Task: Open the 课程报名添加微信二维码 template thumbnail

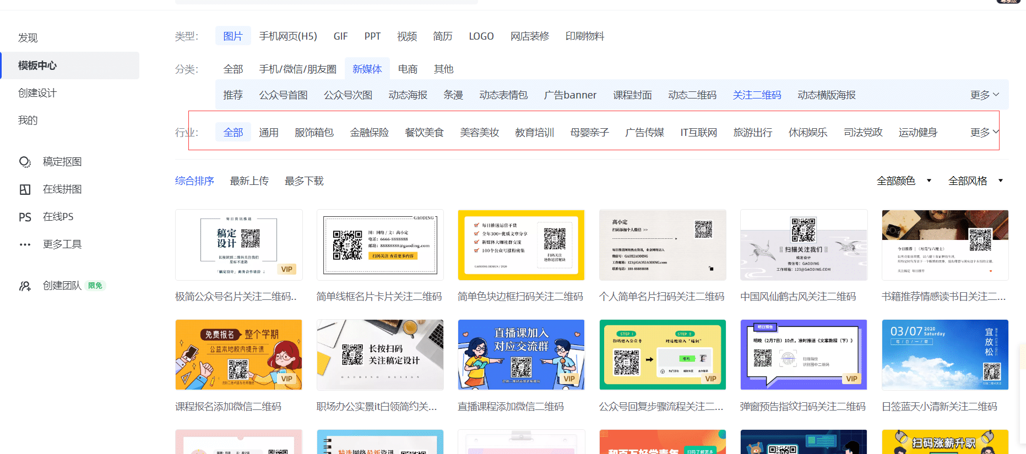Action: pos(239,355)
